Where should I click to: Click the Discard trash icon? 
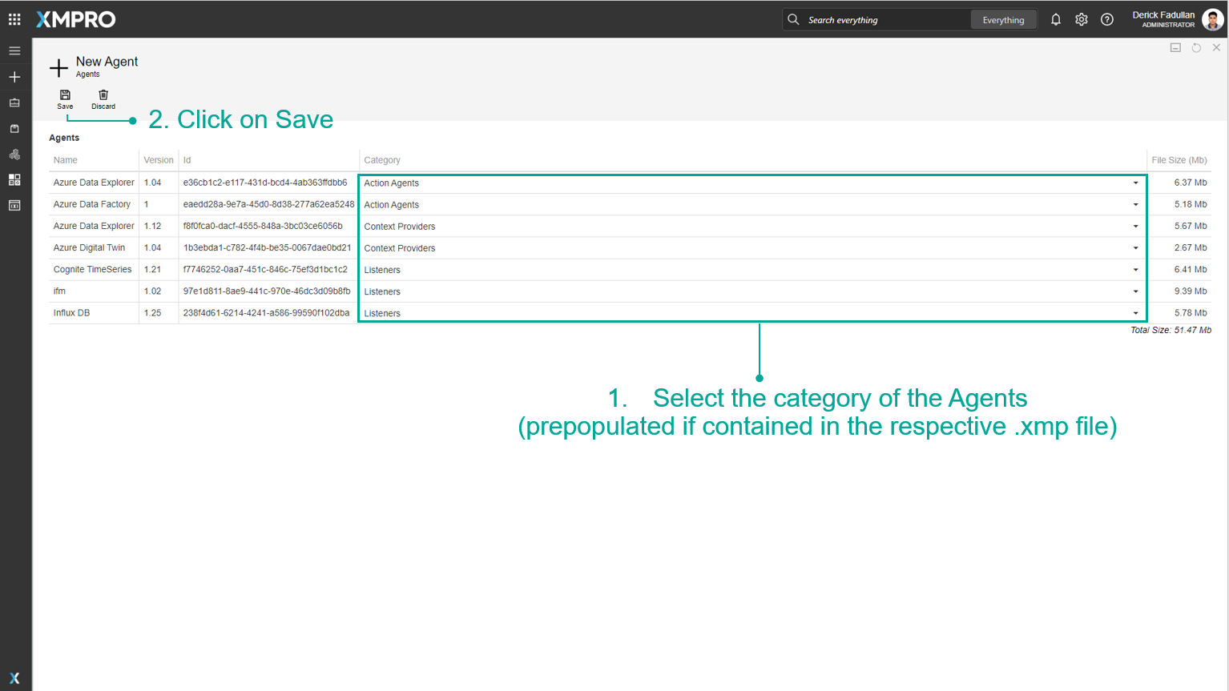tap(103, 96)
